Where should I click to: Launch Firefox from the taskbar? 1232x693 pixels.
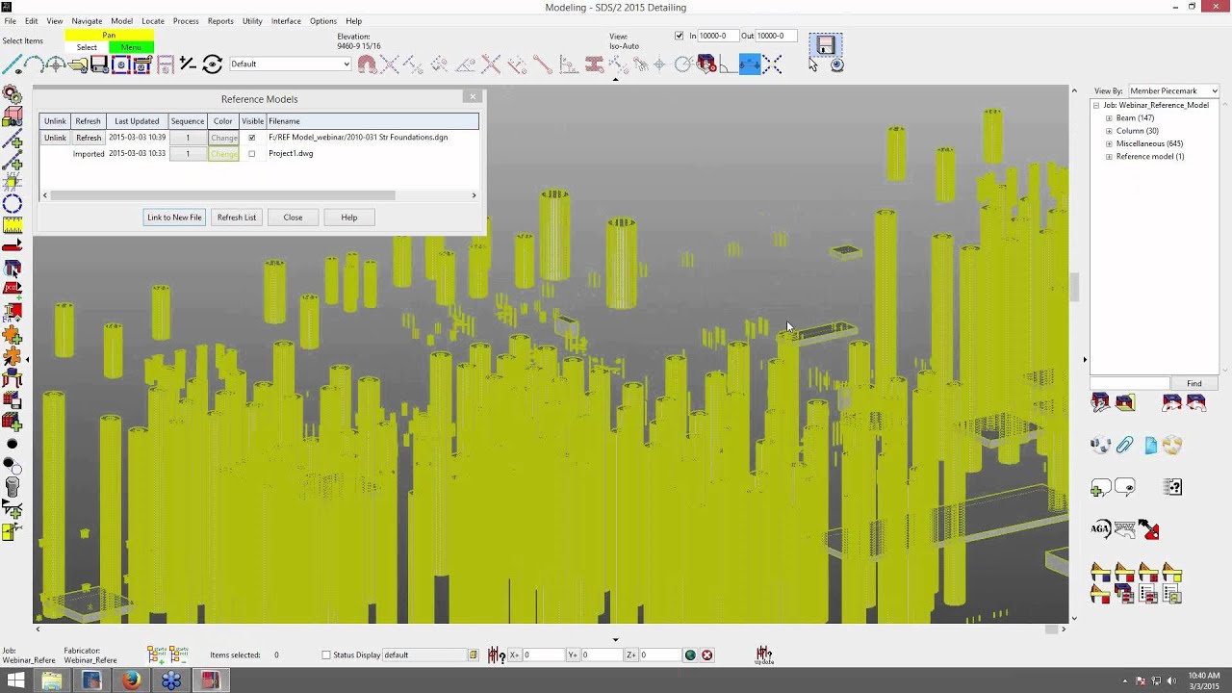click(x=131, y=680)
